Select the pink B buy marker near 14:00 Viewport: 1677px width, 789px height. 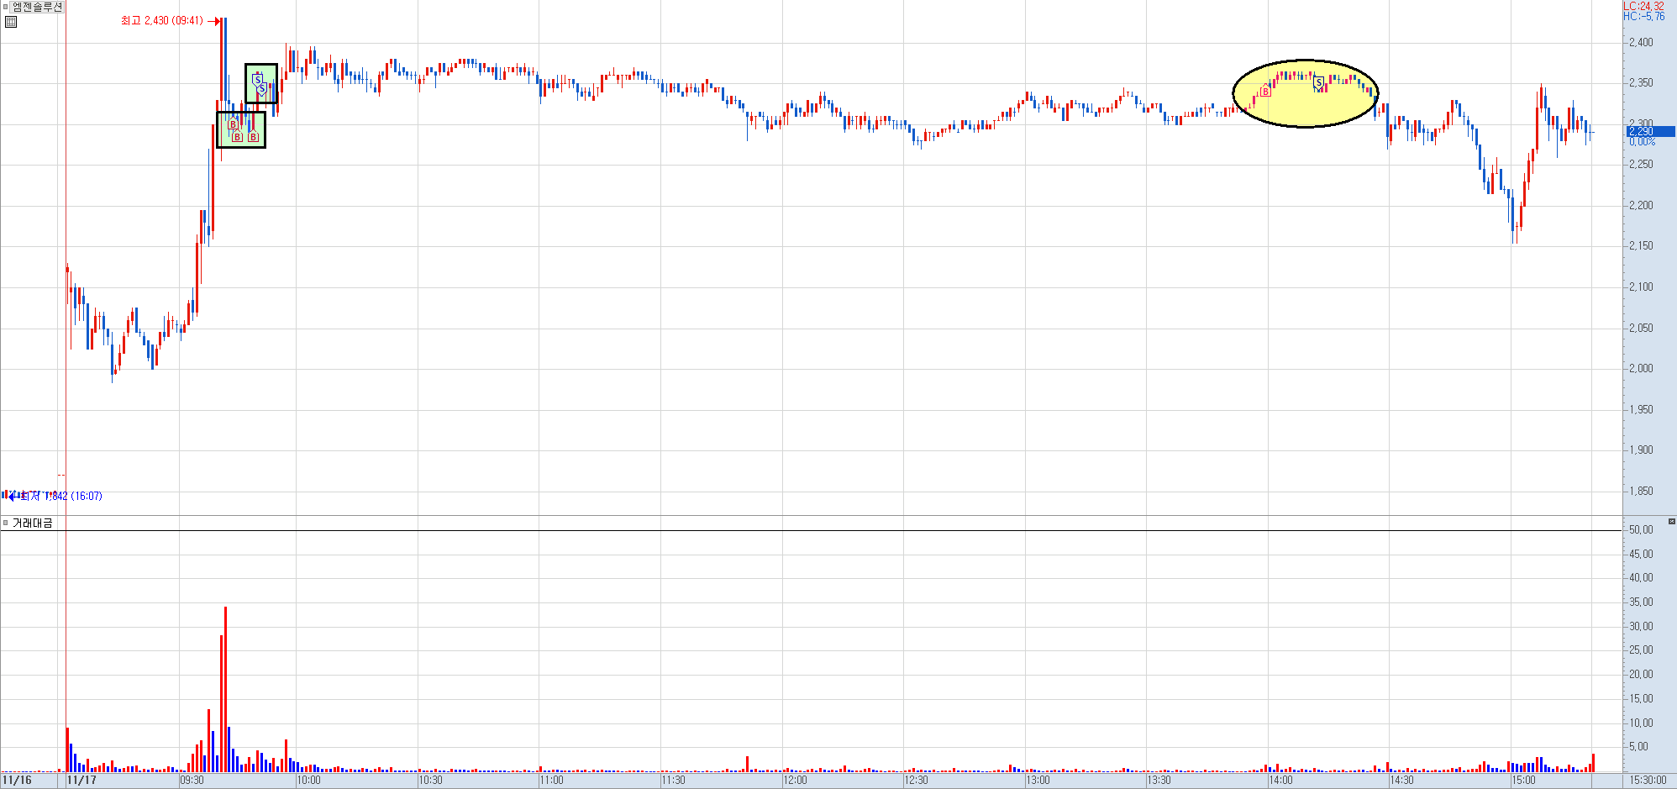tap(1265, 92)
